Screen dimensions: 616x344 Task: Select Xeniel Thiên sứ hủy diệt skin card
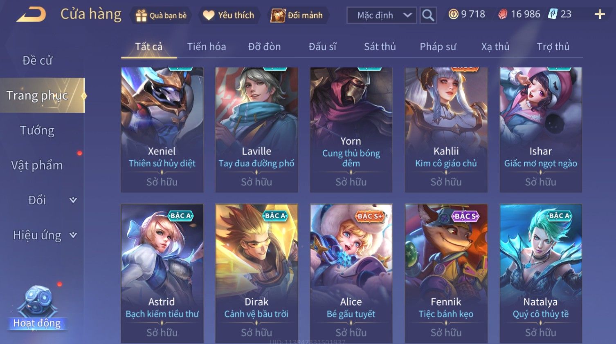coord(162,130)
